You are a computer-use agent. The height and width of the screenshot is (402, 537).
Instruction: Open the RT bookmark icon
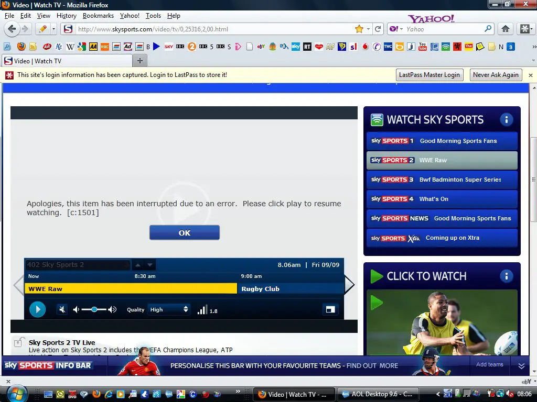[x=307, y=47]
